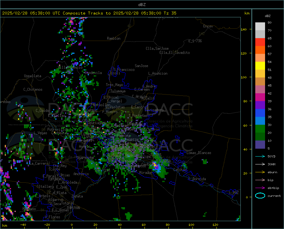Click the Anchoris place label
284x229 pixels.
[x=81, y=174]
